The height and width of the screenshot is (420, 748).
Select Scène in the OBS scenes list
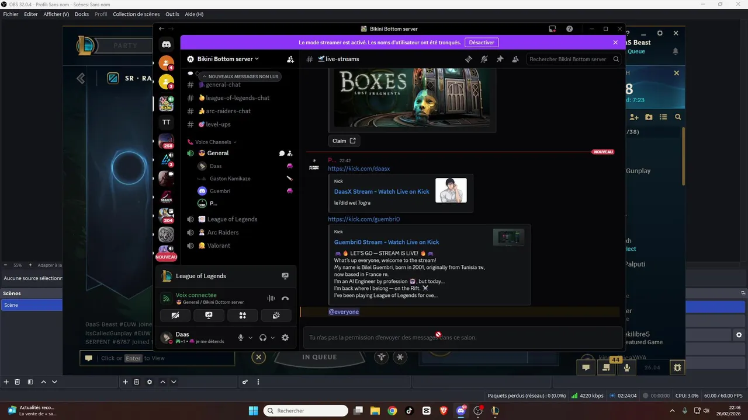point(32,305)
